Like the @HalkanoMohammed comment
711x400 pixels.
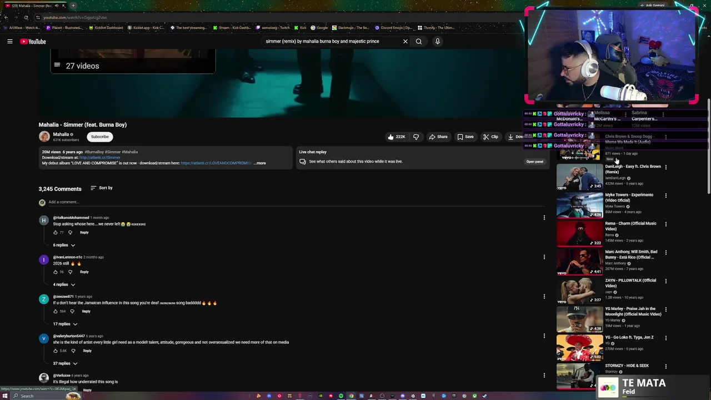56,232
